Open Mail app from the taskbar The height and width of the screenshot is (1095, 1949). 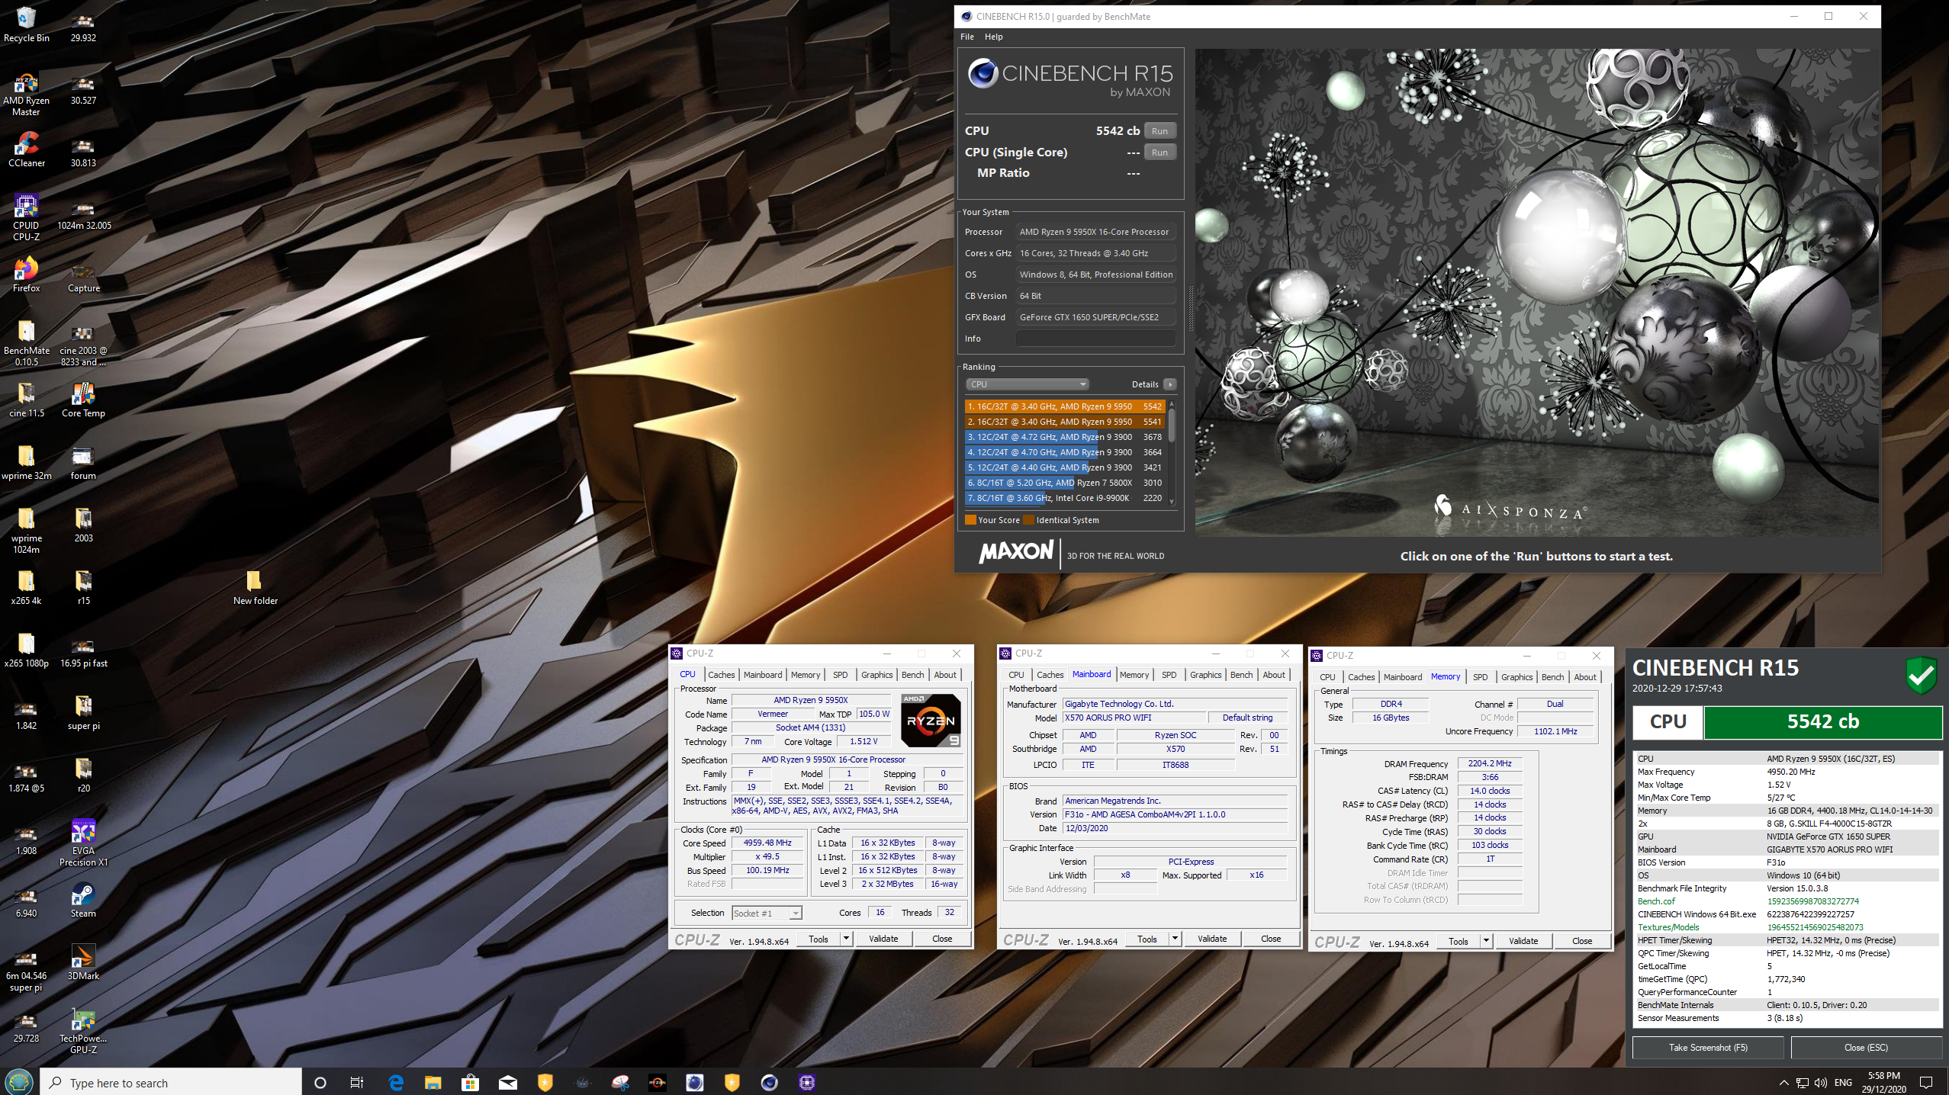[x=508, y=1082]
